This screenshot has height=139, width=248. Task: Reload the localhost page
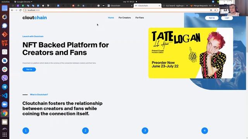20,10
